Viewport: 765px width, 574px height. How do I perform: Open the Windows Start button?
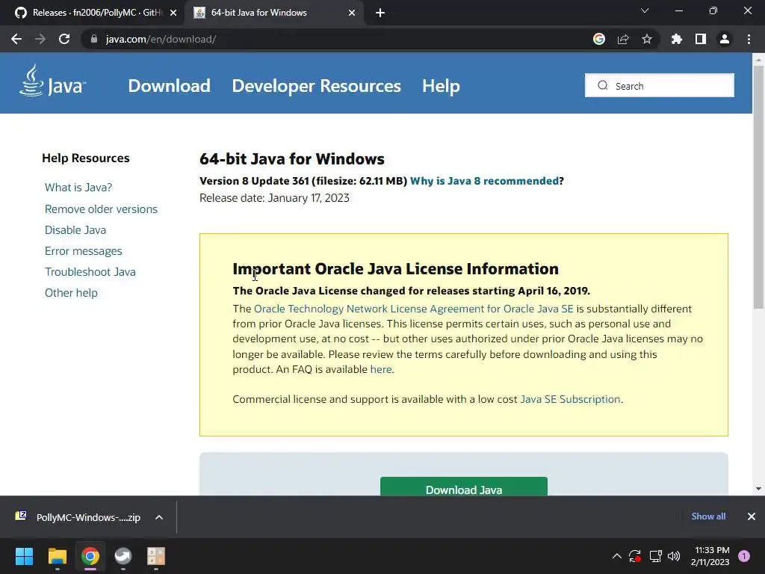[x=24, y=556]
